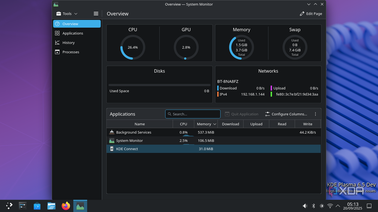Viewport: 378px width, 212px height.
Task: Click the Applications grid icon in sidebar
Action: [x=57, y=33]
